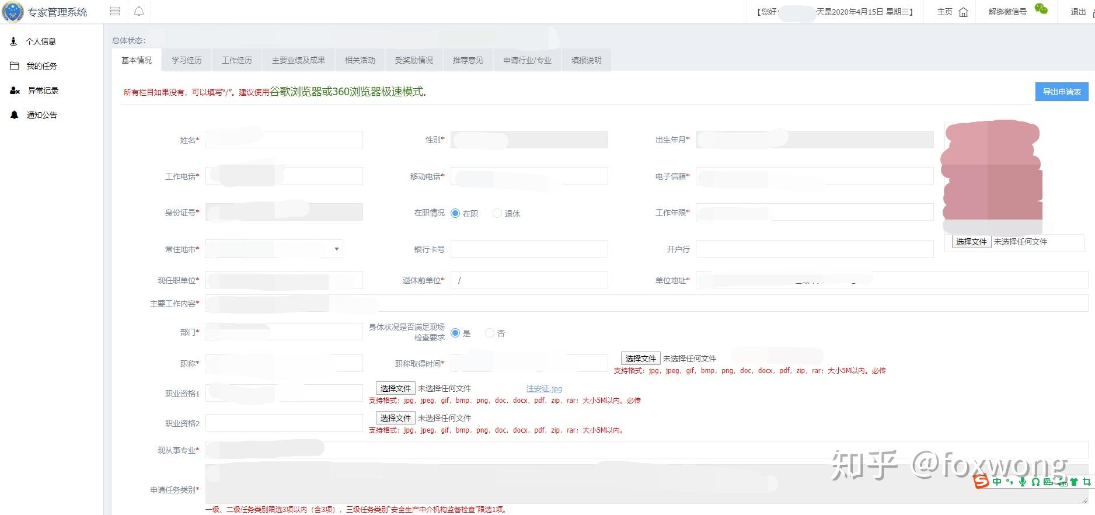Click the 异常记录 user icon
The image size is (1095, 515).
tap(15, 91)
